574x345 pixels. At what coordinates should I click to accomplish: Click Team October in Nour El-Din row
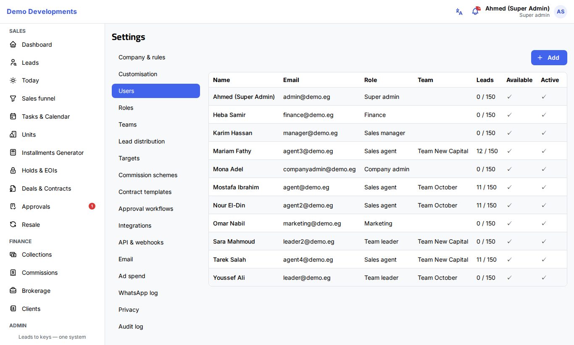[x=437, y=205]
